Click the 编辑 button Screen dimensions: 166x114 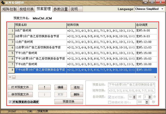61,87
